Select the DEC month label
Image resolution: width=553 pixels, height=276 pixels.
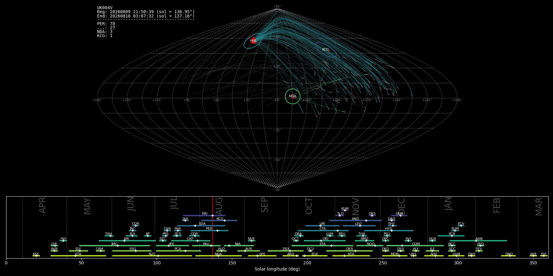(402, 206)
